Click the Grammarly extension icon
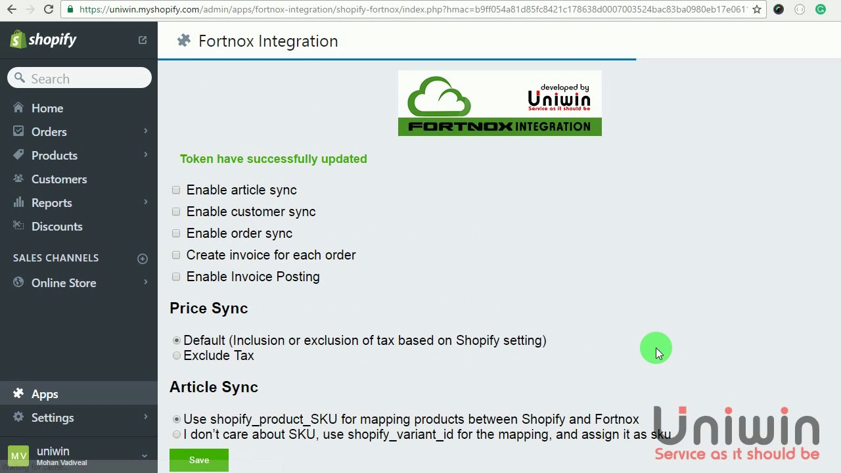The height and width of the screenshot is (473, 841). pyautogui.click(x=821, y=9)
